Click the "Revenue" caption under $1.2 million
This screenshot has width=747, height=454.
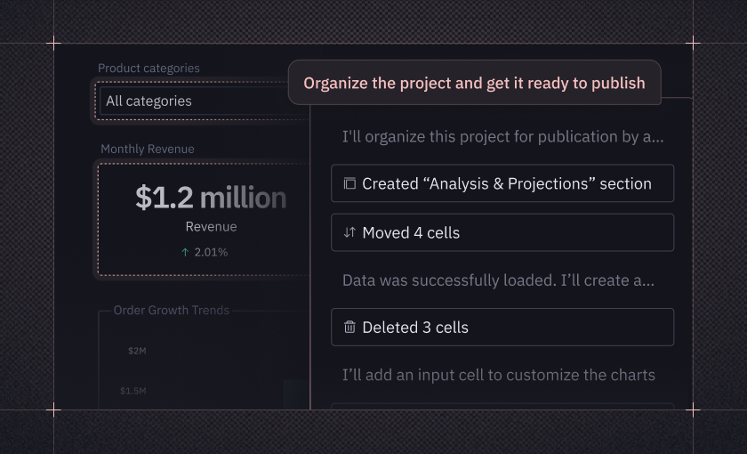click(x=211, y=226)
